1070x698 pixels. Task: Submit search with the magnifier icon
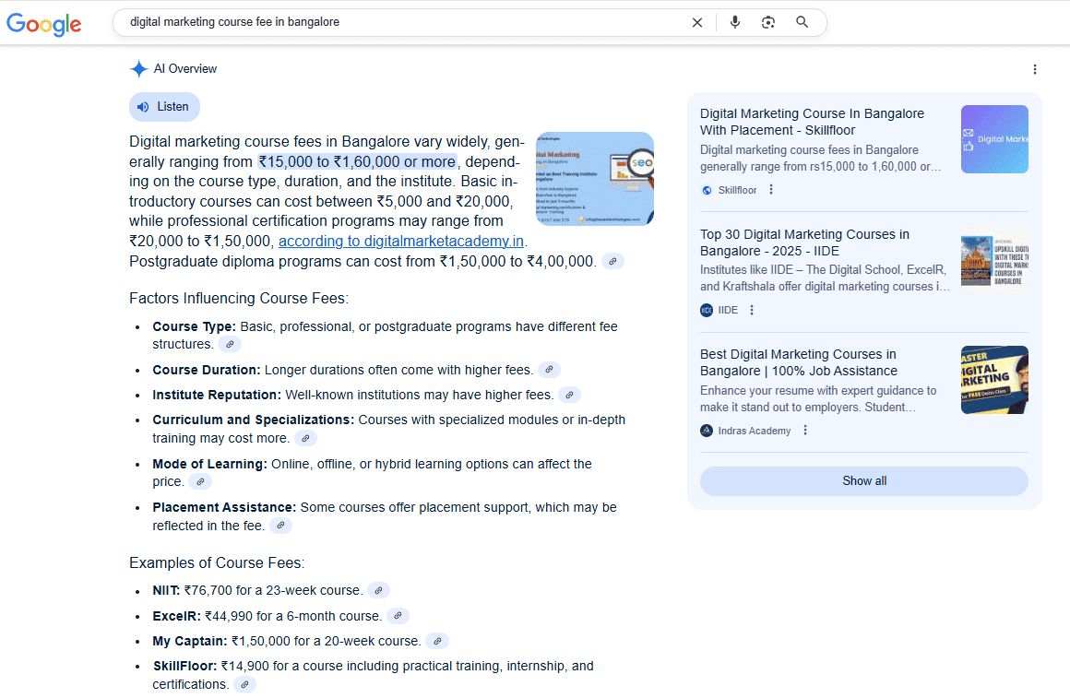pyautogui.click(x=802, y=22)
